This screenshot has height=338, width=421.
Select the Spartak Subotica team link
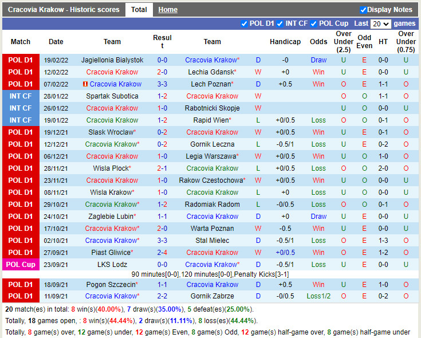click(112, 96)
